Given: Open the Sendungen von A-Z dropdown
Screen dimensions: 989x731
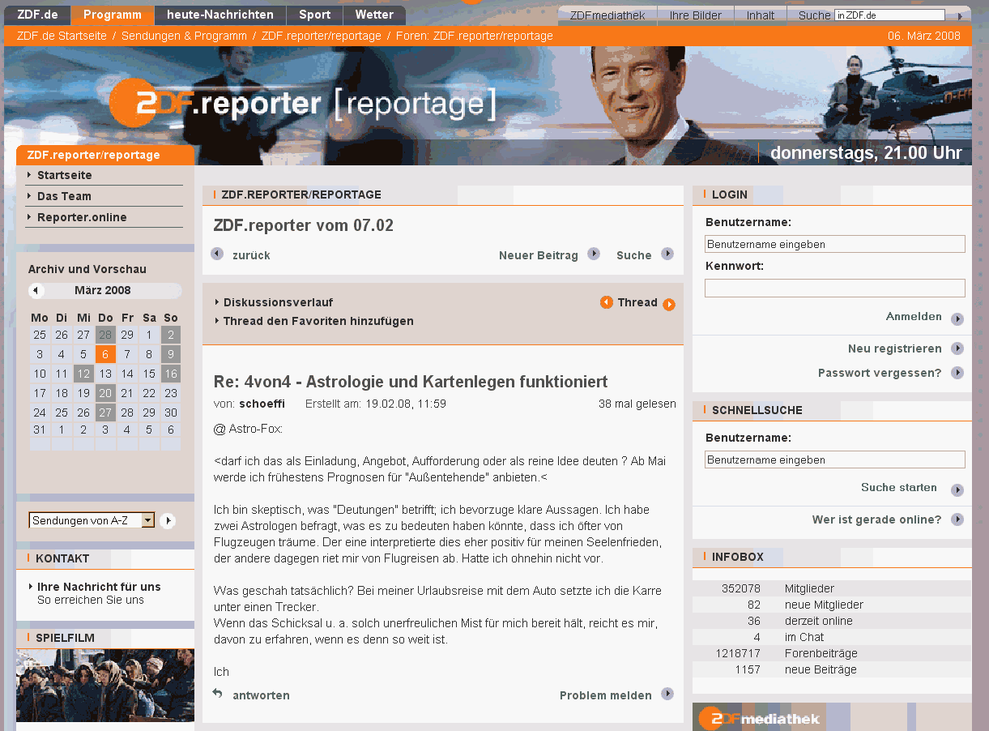Looking at the screenshot, I should [x=92, y=521].
